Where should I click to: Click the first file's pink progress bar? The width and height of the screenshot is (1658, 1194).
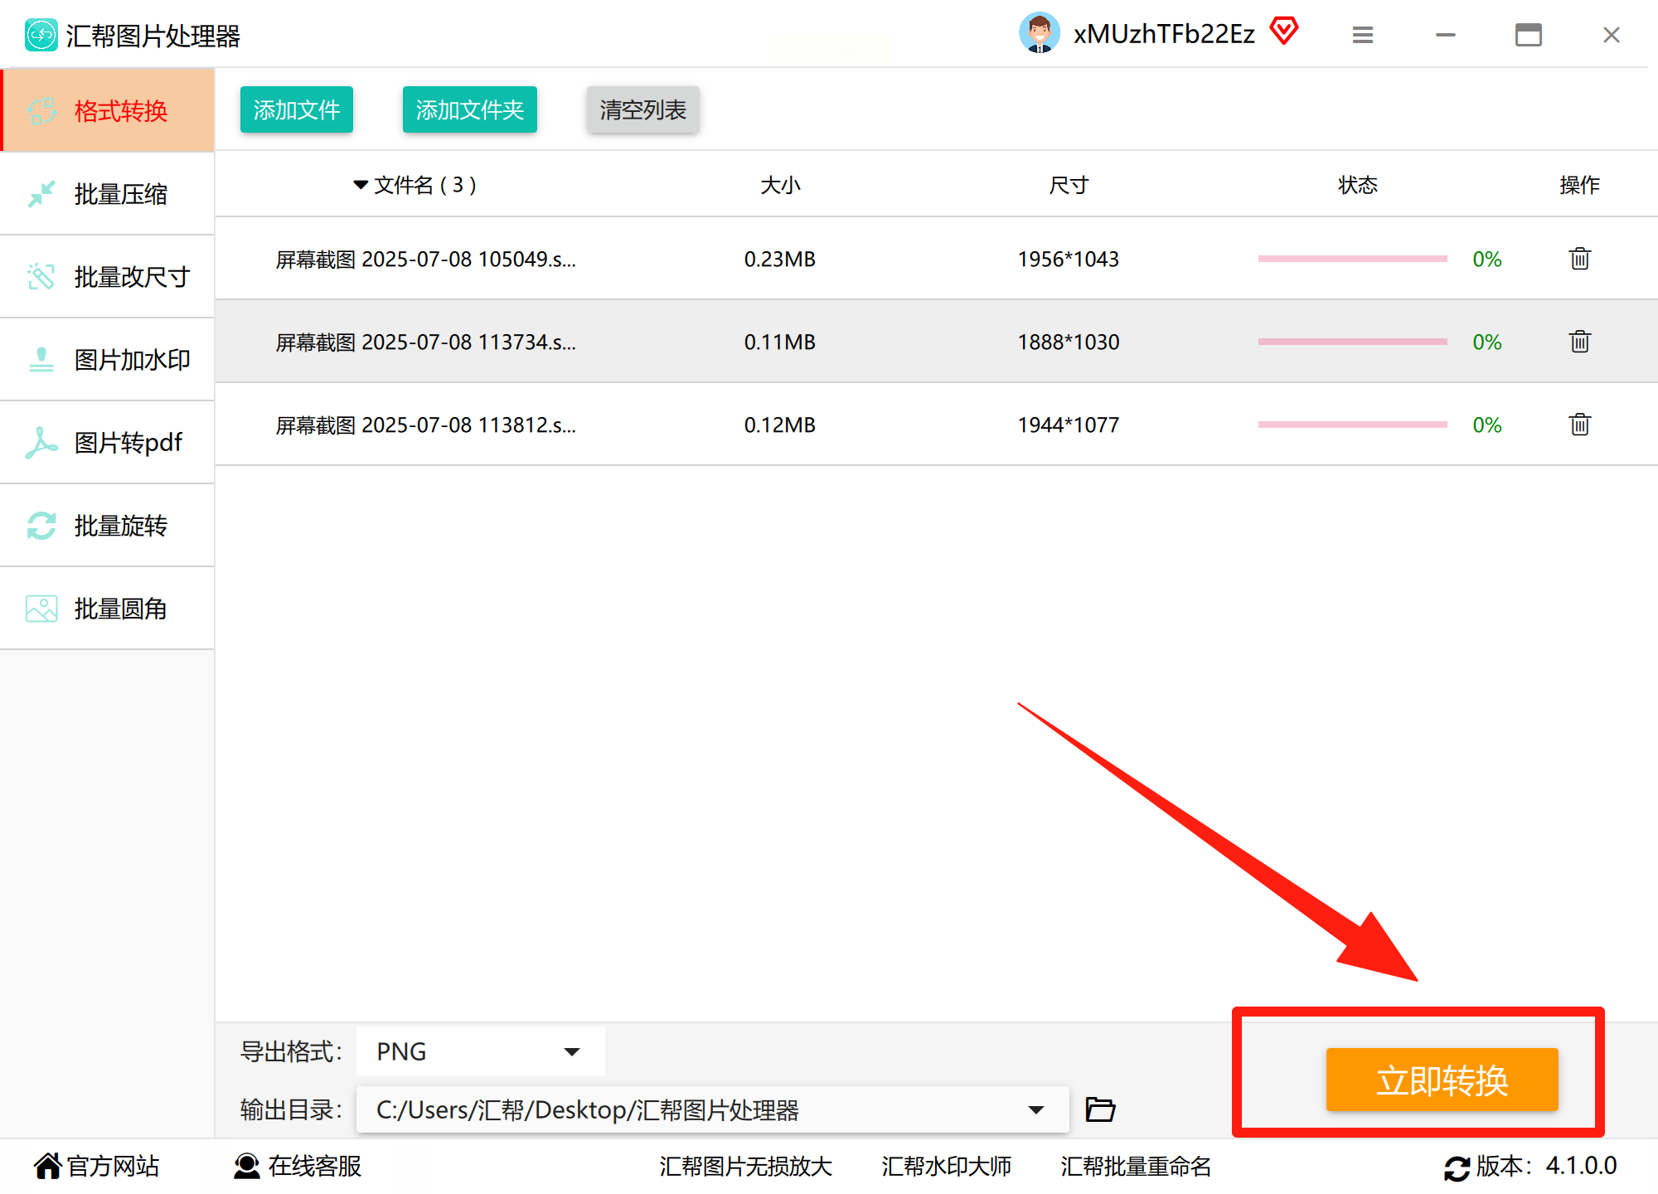coord(1352,259)
